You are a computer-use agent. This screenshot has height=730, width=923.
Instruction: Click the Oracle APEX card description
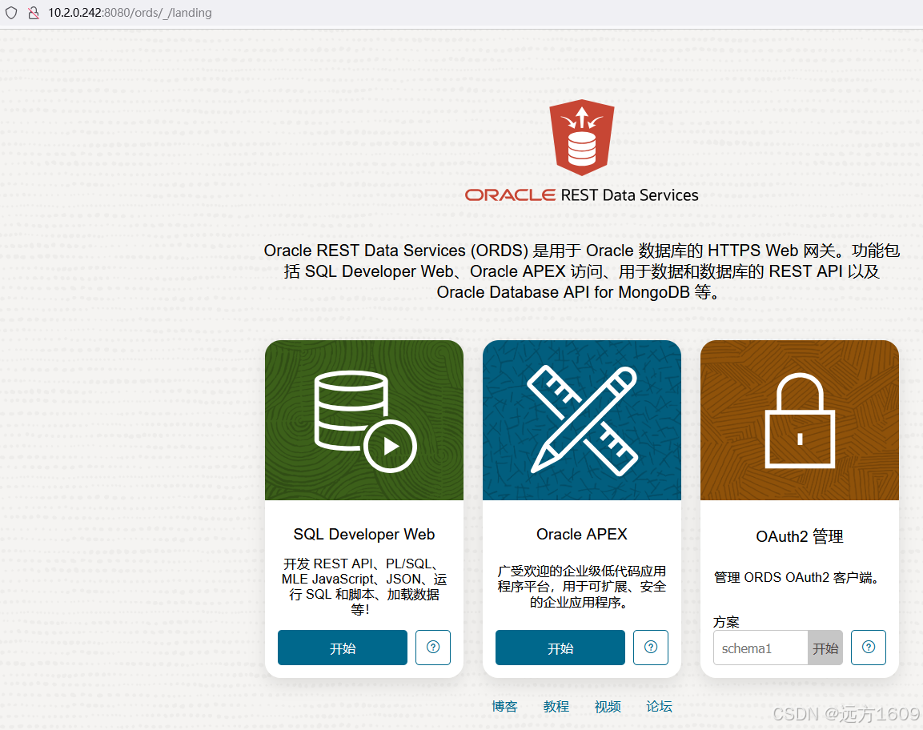(582, 587)
